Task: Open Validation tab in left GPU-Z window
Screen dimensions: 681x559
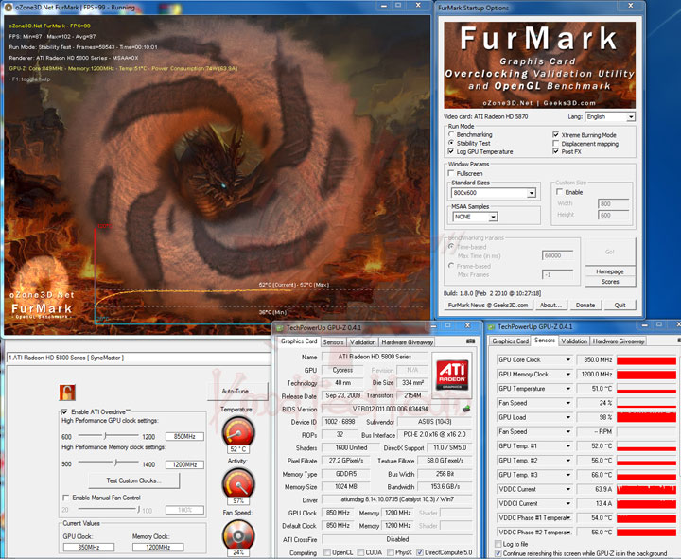Action: point(362,342)
